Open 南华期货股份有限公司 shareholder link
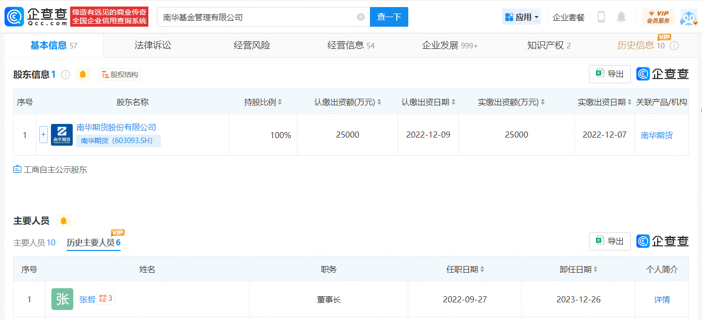 click(116, 127)
